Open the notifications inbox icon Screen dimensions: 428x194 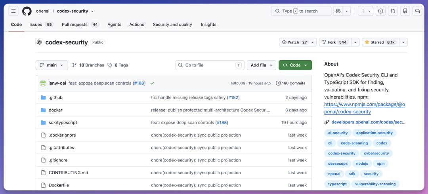pos(417,11)
